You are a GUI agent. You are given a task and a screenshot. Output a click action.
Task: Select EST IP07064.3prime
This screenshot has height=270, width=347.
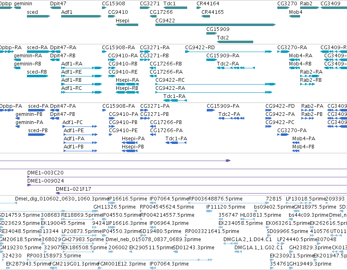[x=153, y=268]
